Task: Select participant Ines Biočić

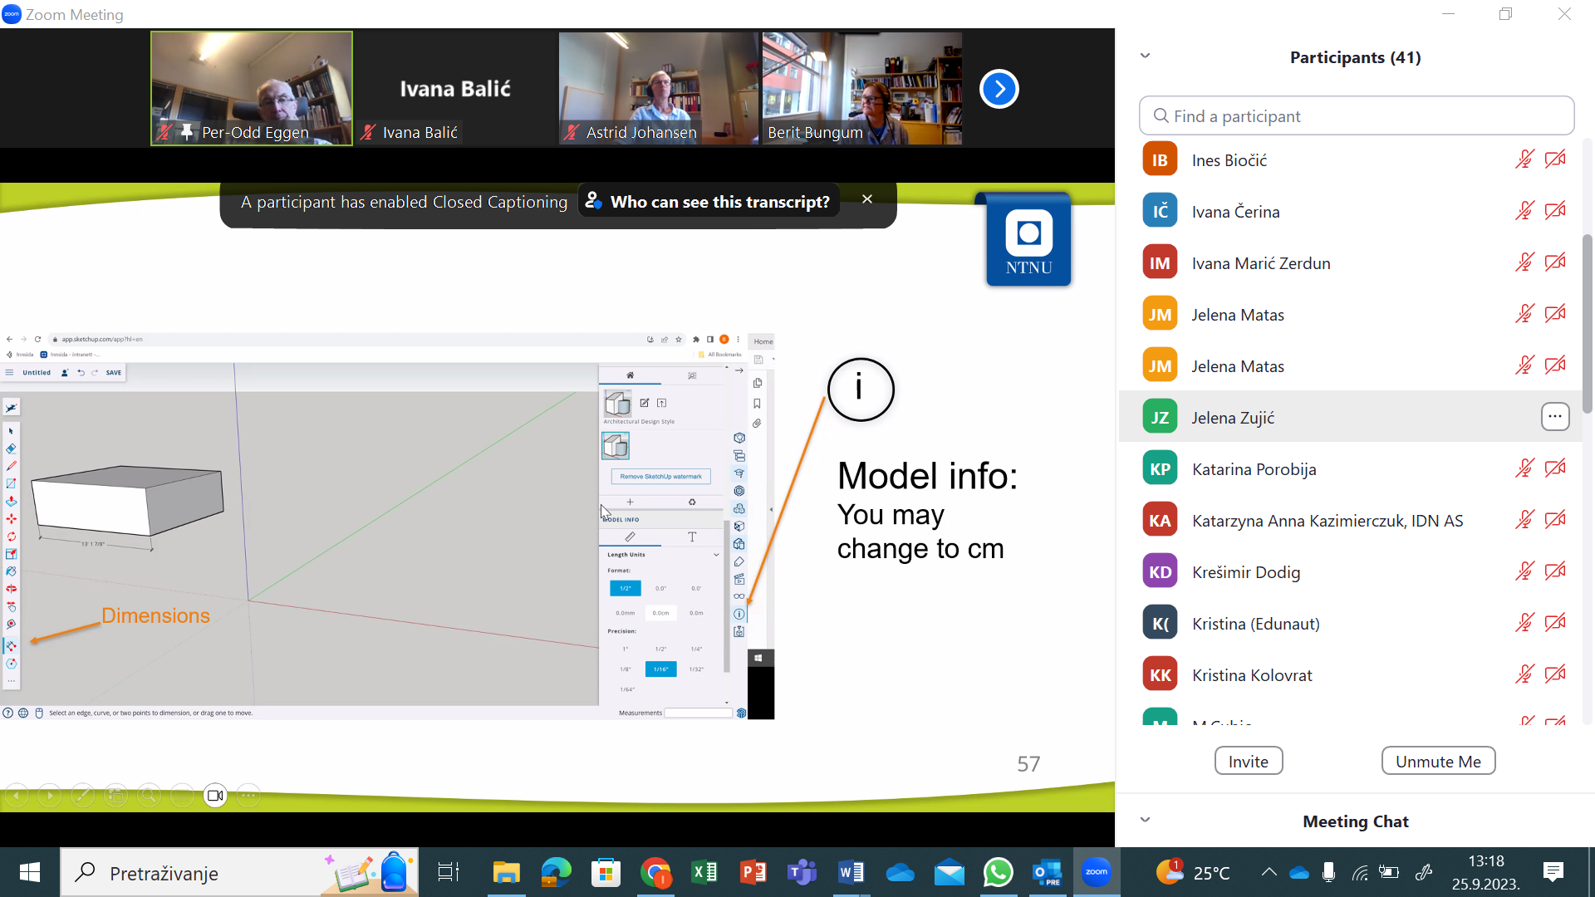Action: tap(1350, 159)
